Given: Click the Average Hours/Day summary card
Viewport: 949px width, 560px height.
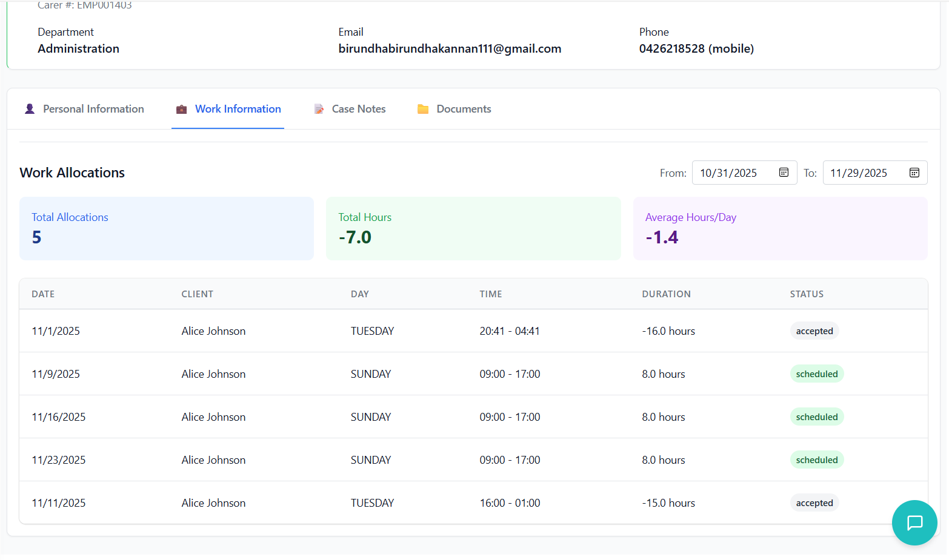Looking at the screenshot, I should [x=780, y=228].
